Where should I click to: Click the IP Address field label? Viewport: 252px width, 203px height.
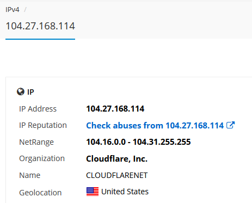coord(38,109)
